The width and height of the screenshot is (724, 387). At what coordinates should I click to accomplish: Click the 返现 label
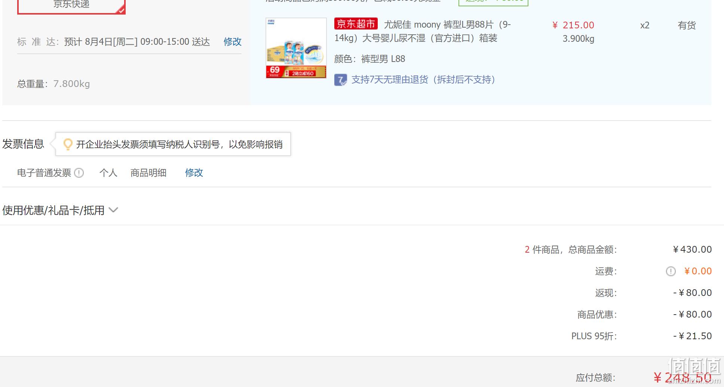tap(606, 293)
